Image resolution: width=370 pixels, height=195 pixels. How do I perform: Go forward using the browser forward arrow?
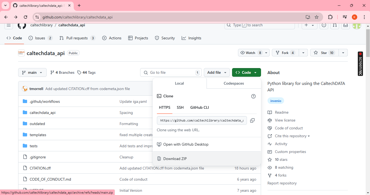[16, 17]
